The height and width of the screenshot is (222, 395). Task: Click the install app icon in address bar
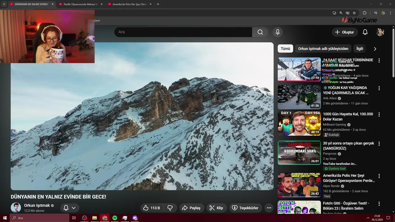(334, 13)
